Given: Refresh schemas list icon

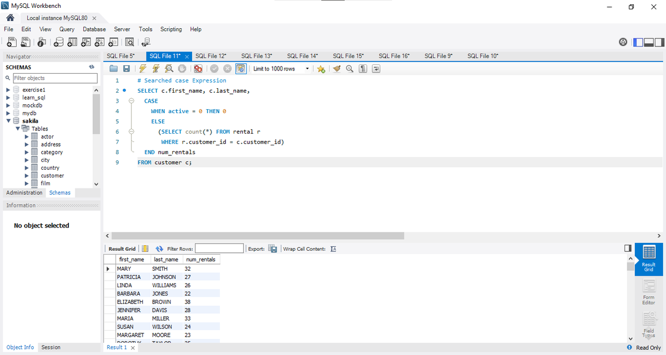Looking at the screenshot, I should click(x=92, y=67).
